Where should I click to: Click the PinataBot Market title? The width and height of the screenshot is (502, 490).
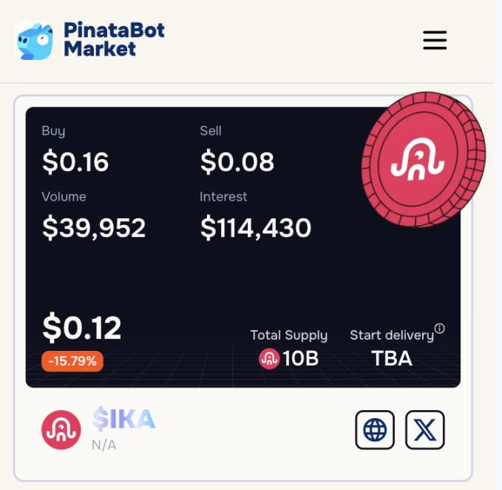(x=114, y=40)
